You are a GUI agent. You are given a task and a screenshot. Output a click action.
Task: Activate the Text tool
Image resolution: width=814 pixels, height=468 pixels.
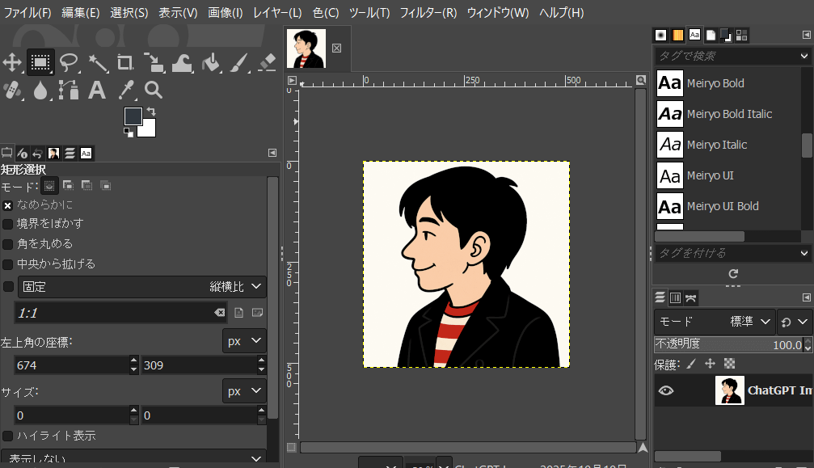(x=97, y=91)
